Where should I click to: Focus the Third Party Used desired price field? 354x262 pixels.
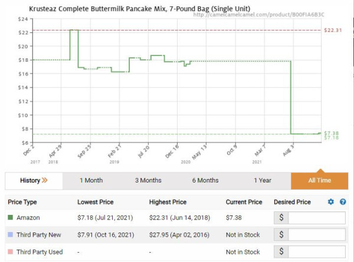pos(316,251)
